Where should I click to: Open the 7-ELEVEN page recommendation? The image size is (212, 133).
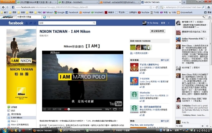pyautogui.click(x=144, y=79)
